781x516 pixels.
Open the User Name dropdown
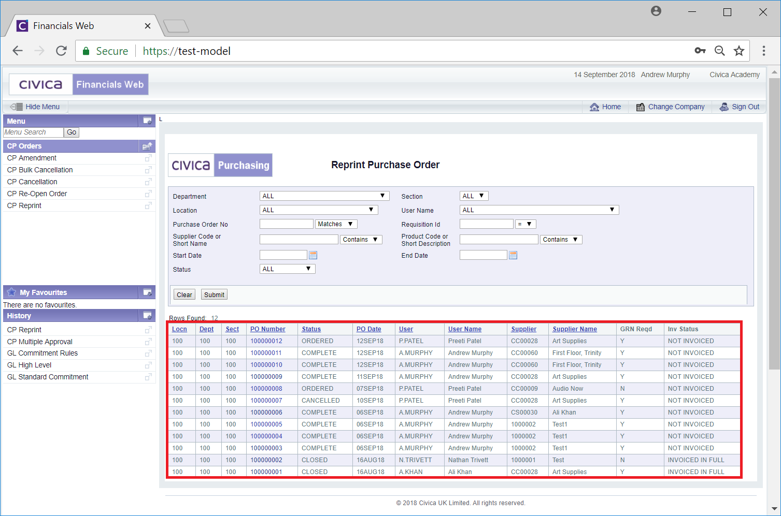[539, 210]
